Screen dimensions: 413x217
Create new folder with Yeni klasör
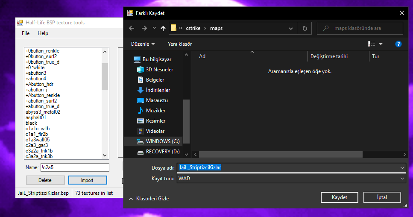click(x=180, y=44)
